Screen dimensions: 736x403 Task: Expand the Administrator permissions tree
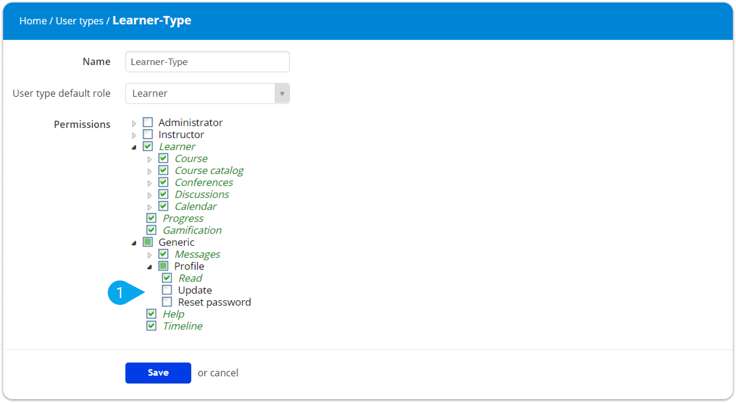point(134,123)
